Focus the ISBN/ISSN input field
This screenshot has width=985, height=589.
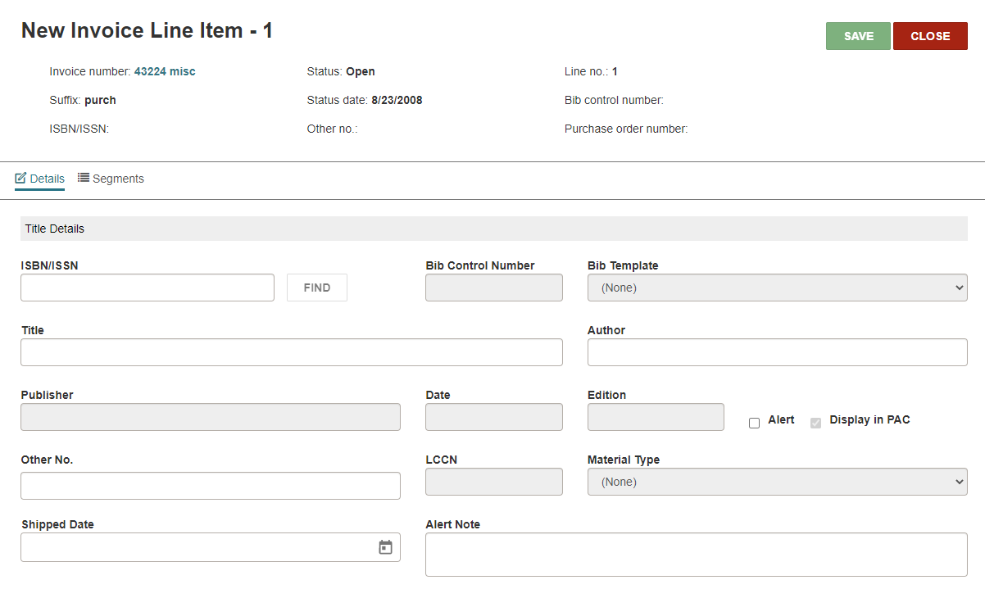click(148, 288)
